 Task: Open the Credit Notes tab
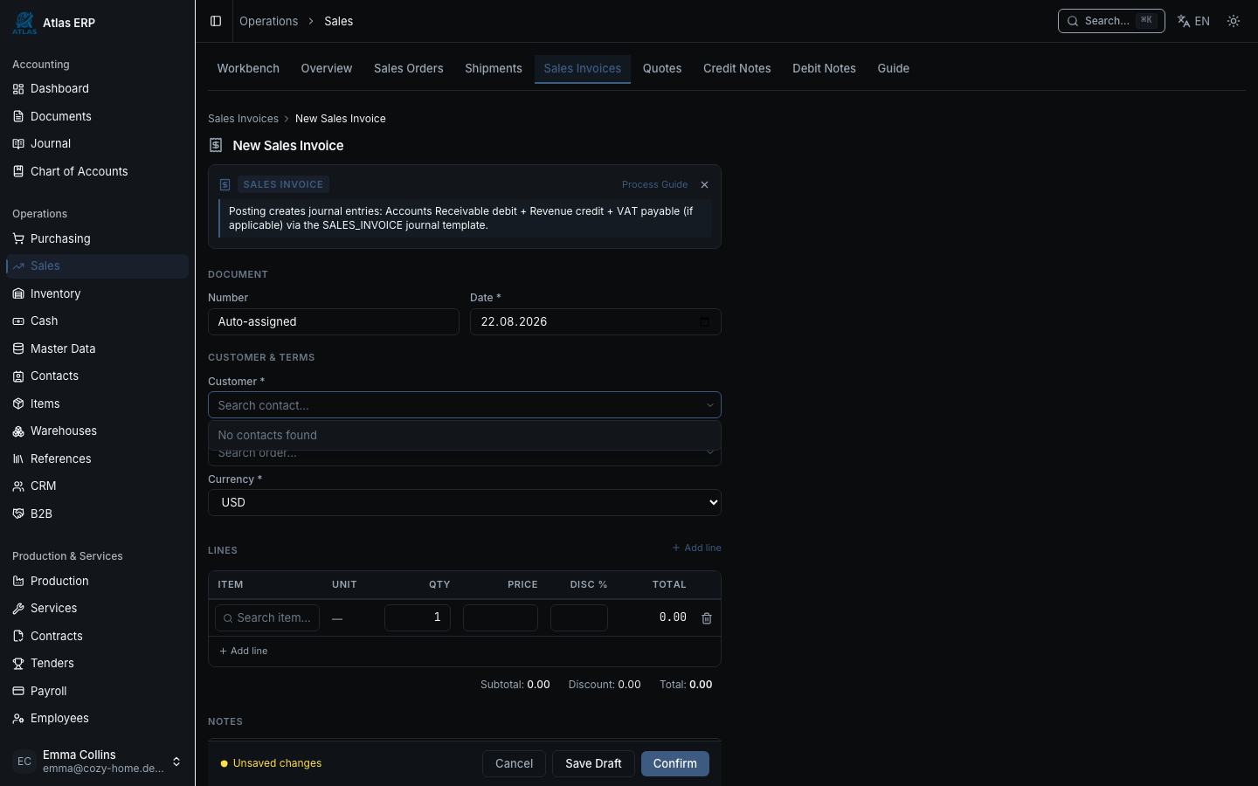click(737, 68)
